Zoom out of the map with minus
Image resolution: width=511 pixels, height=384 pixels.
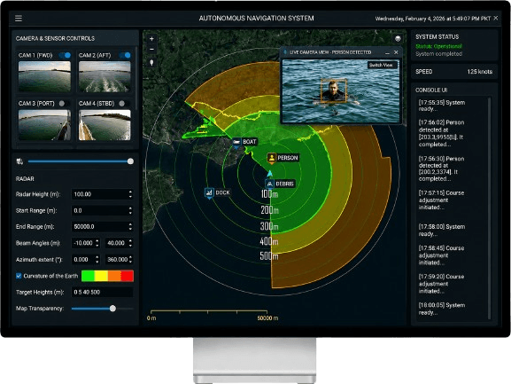click(x=151, y=50)
